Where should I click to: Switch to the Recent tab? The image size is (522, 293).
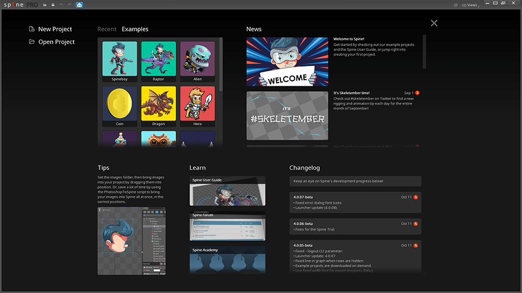(x=107, y=29)
